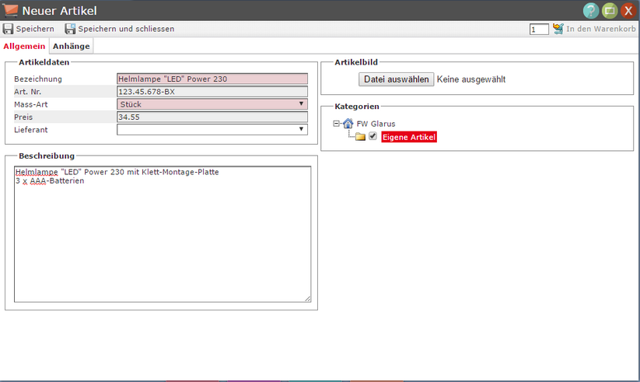Click the Datei auswählen button
The width and height of the screenshot is (640, 382).
coord(396,79)
